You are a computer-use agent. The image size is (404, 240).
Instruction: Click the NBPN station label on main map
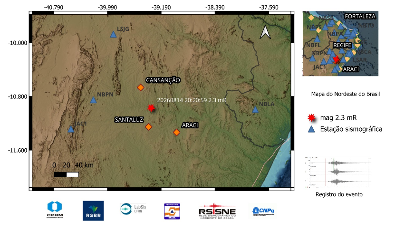105,95
